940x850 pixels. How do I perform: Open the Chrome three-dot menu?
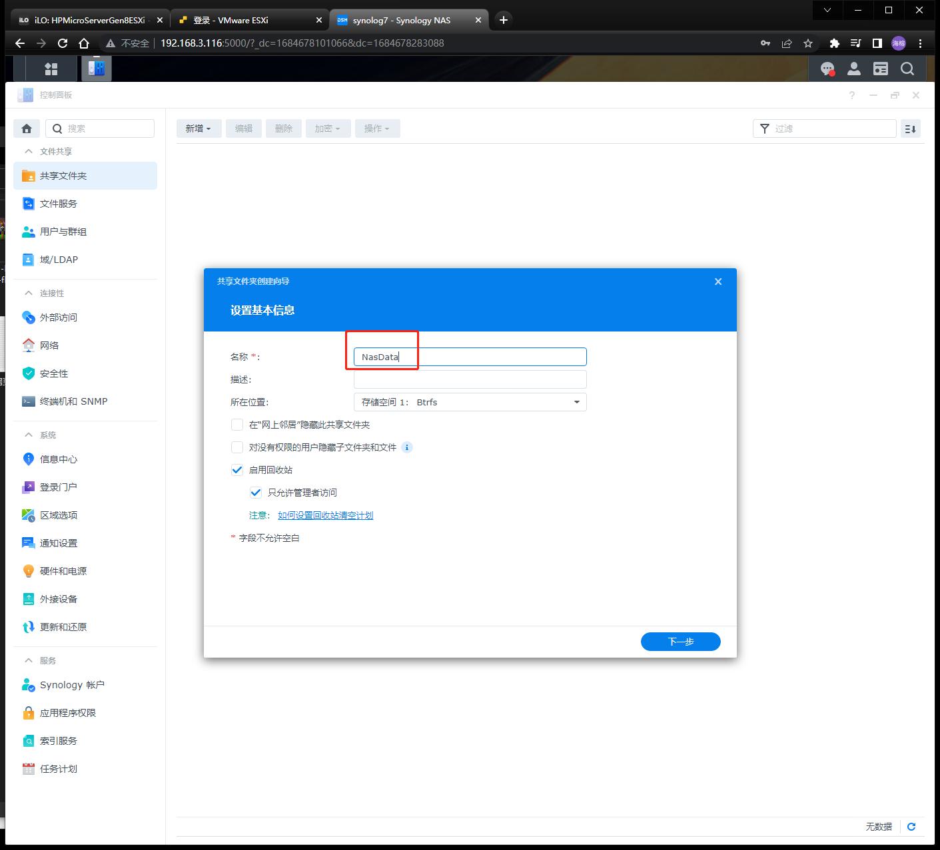point(921,43)
